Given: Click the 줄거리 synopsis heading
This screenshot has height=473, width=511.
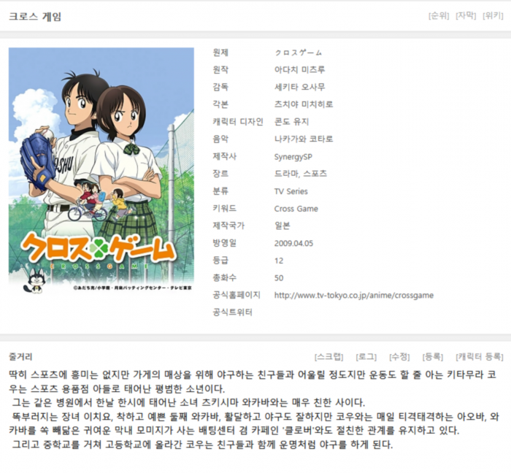Looking at the screenshot, I should (20, 357).
